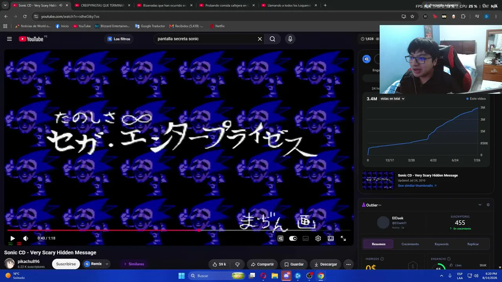Viewport: 502px width, 282px height.
Task: Open Chrome extensions puzzle icon
Action: pyautogui.click(x=463, y=16)
